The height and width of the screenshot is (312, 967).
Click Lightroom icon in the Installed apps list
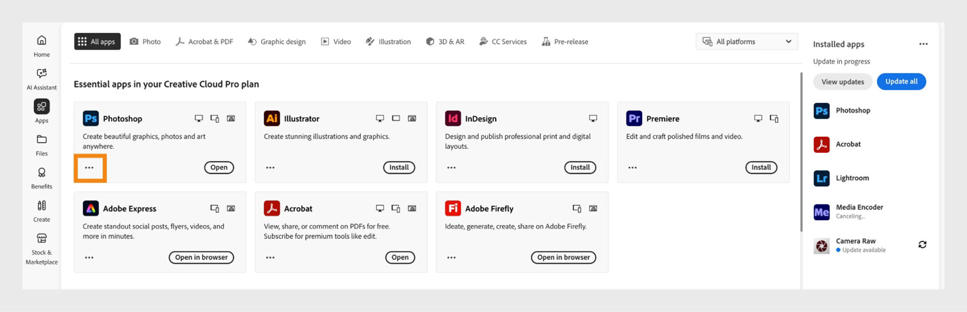click(821, 178)
